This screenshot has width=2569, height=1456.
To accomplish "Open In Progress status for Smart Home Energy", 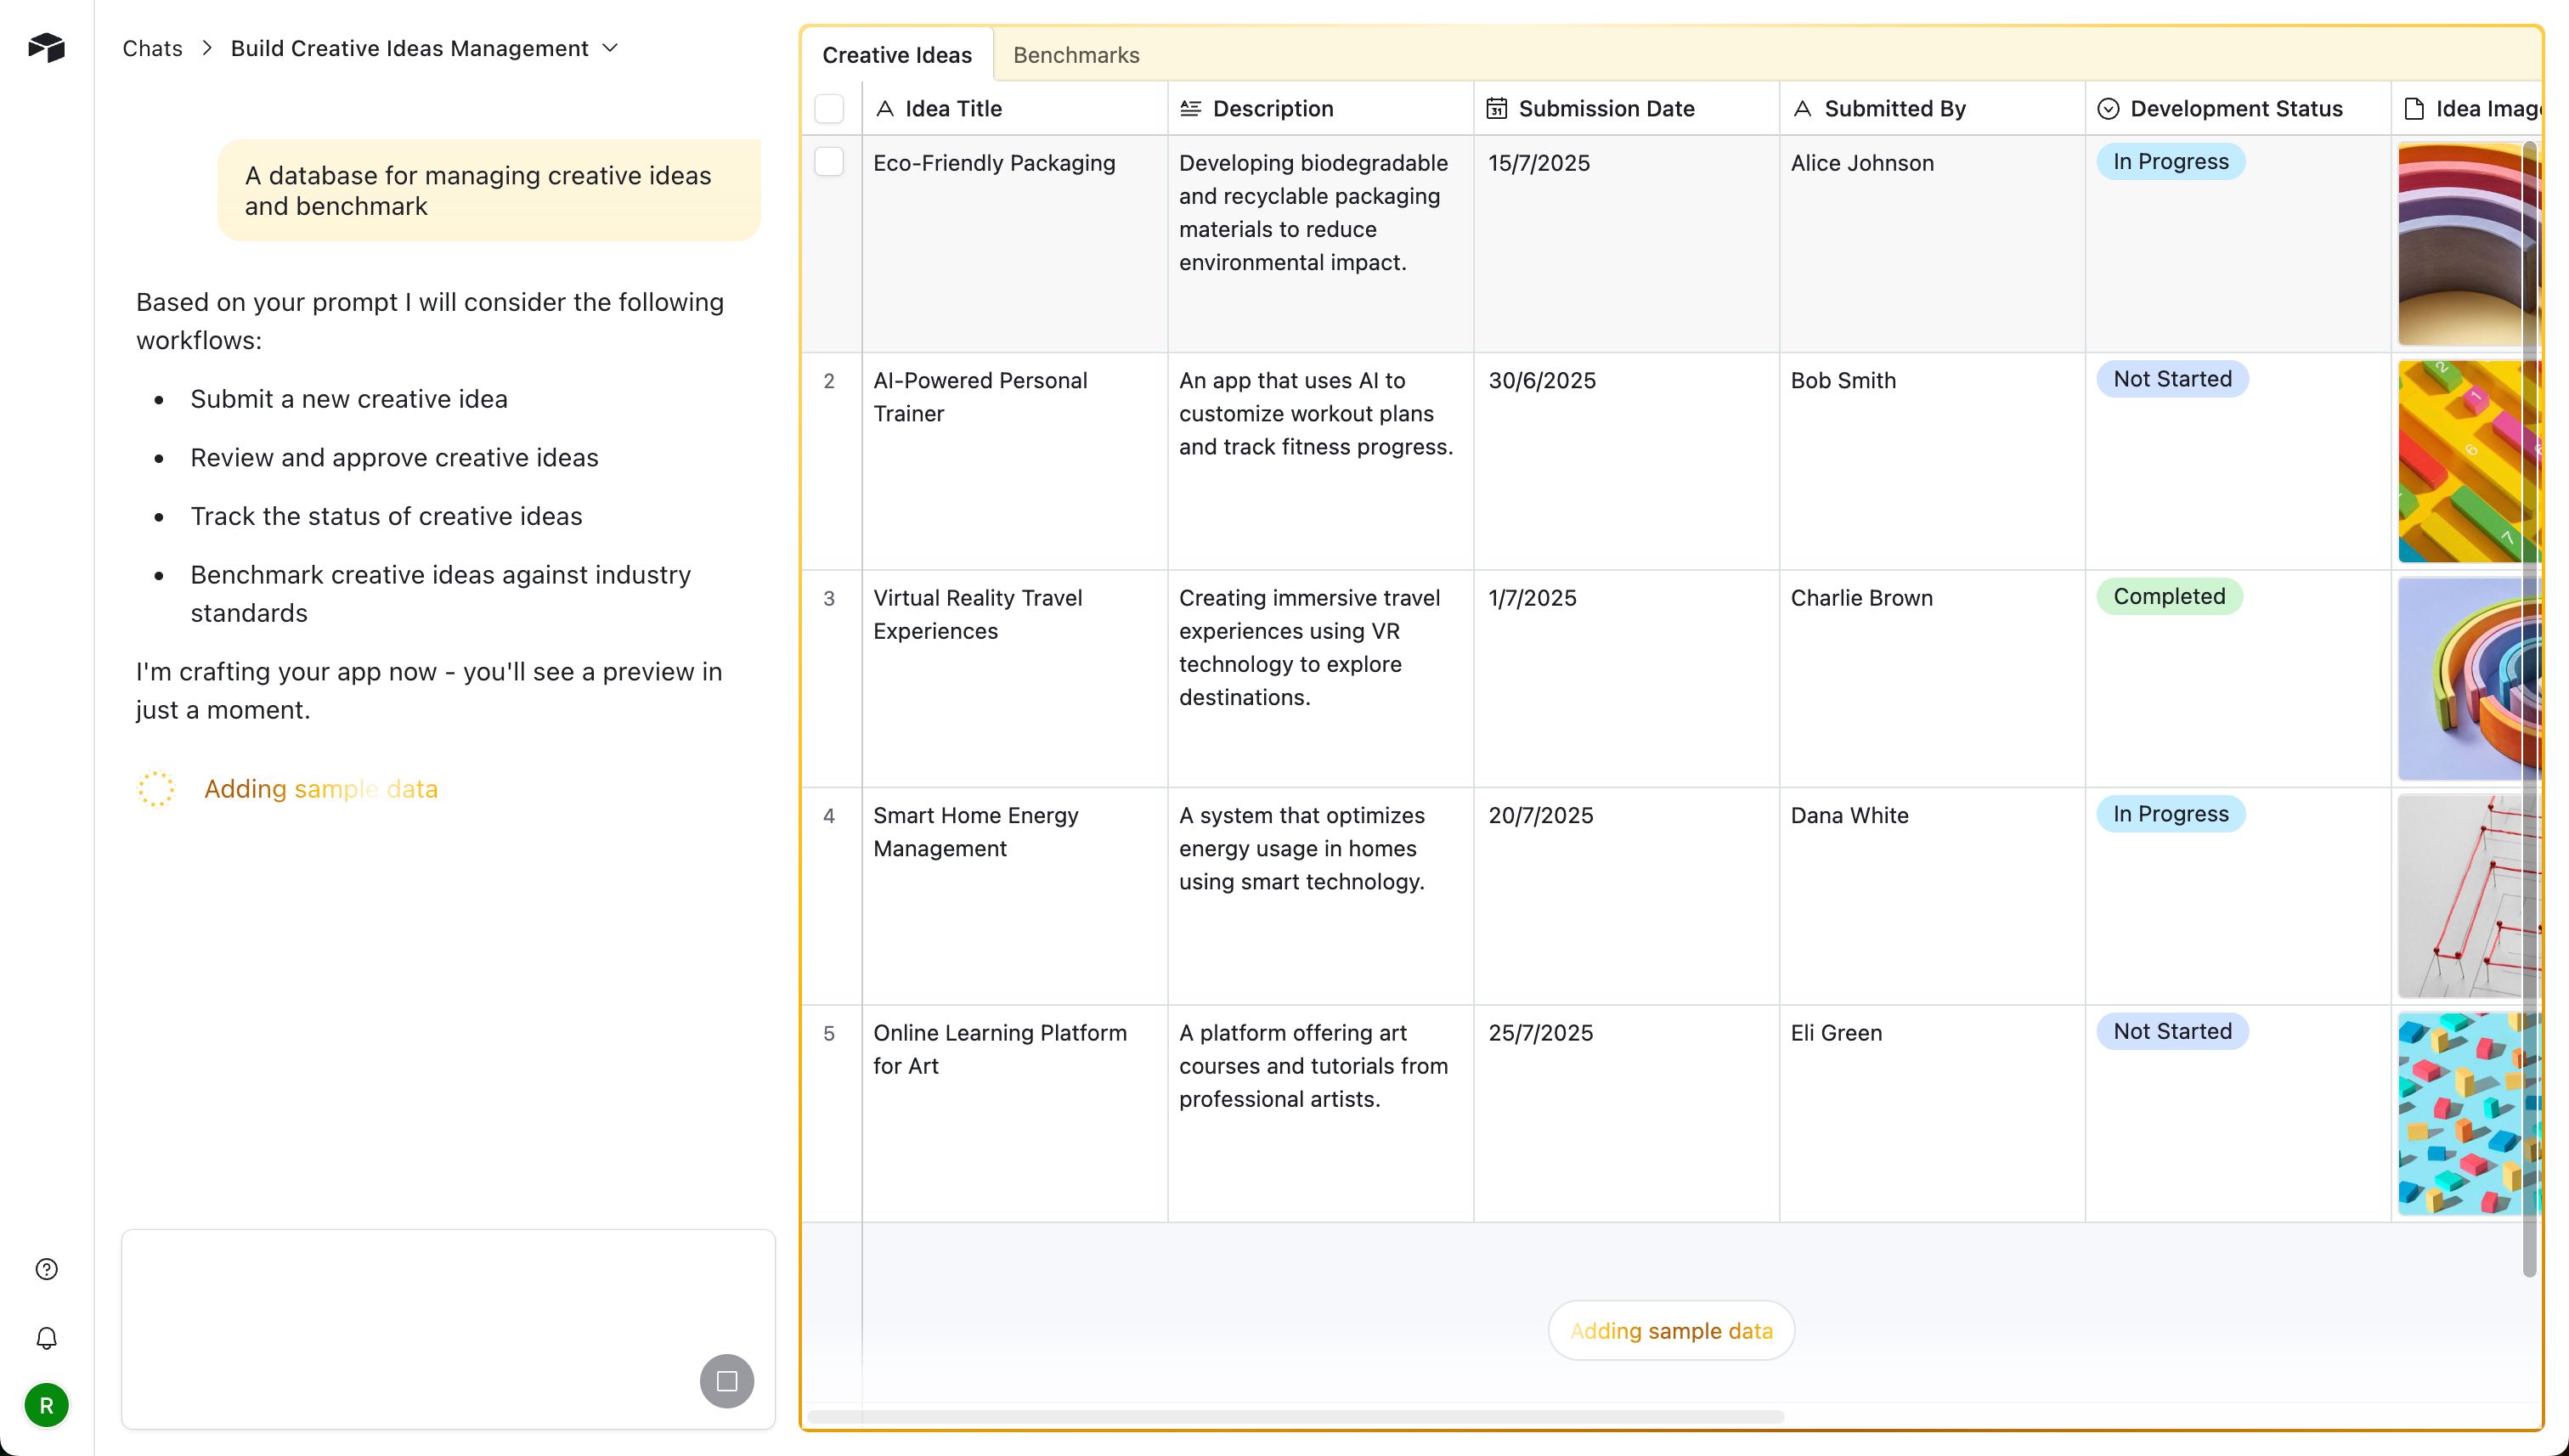I will click(2171, 814).
